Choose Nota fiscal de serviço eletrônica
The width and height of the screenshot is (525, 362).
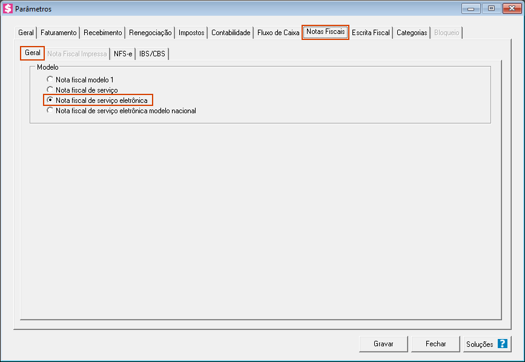pos(50,100)
